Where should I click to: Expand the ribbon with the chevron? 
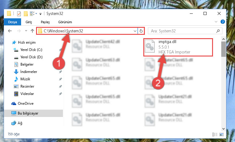point(216,22)
